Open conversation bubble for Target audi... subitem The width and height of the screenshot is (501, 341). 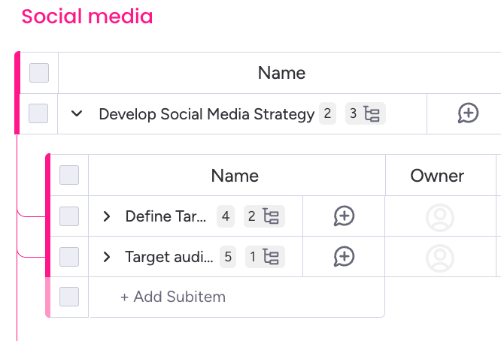[344, 257]
